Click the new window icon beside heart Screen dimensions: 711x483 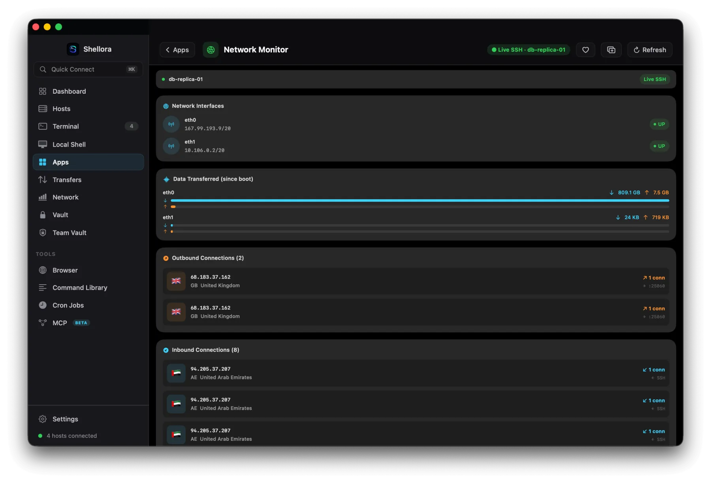tap(611, 50)
